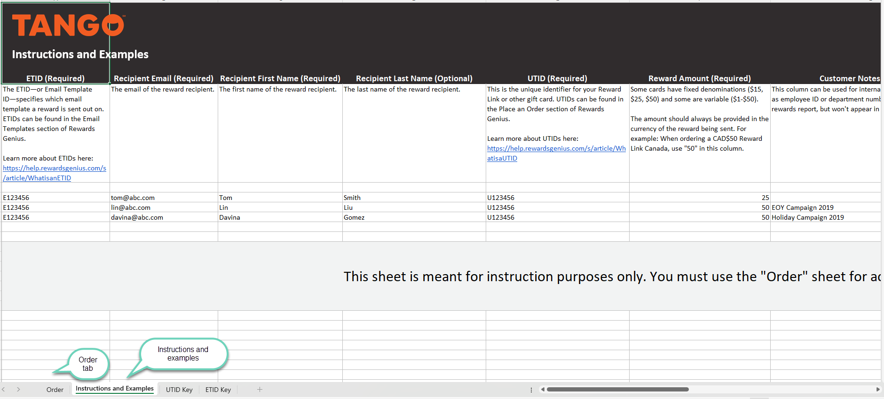Click the horizontal scrollbar right arrow

877,390
